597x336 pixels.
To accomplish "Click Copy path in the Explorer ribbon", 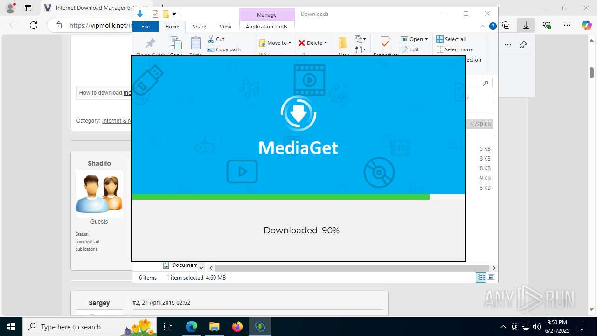I will click(x=224, y=49).
